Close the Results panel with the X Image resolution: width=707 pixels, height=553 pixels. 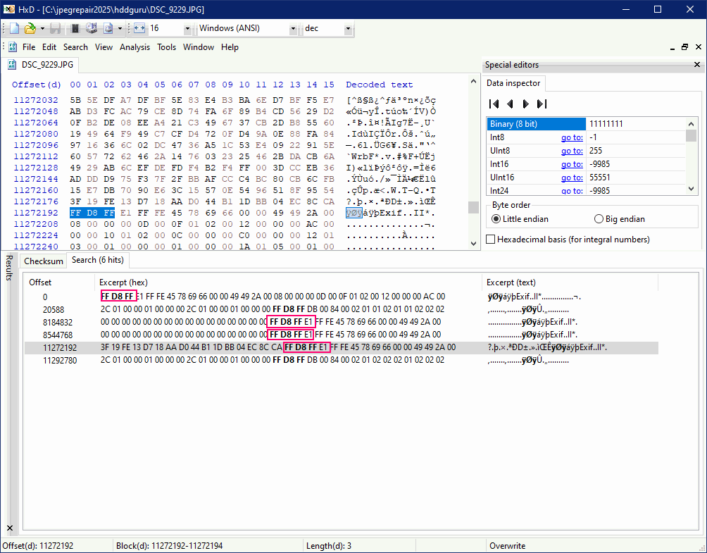point(10,528)
